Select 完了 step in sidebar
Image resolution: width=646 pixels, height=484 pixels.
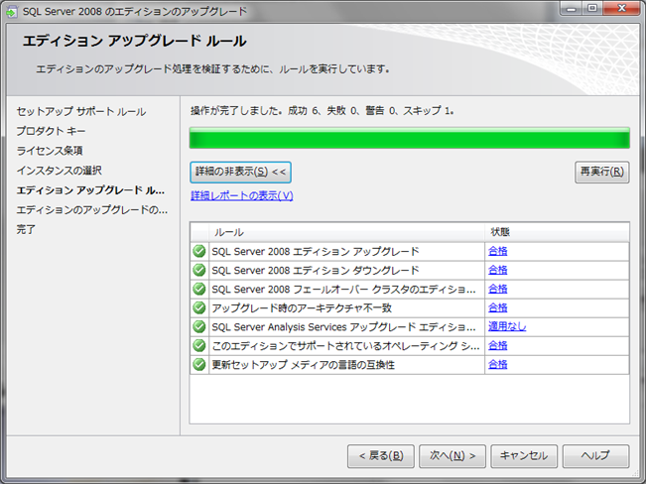click(x=26, y=229)
